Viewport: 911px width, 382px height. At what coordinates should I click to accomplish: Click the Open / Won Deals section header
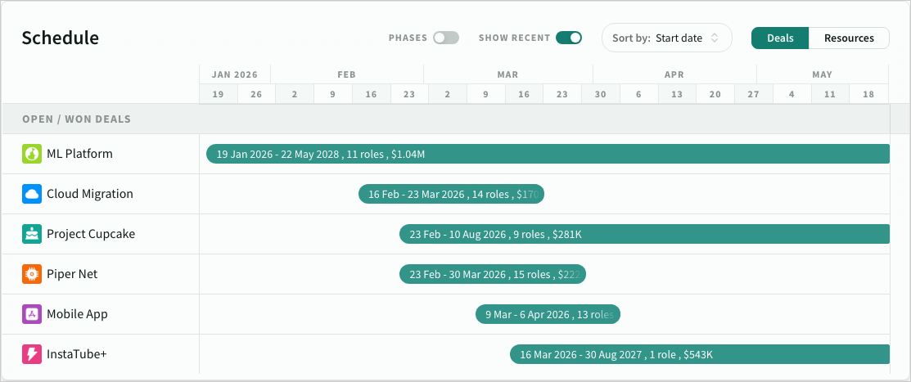(x=77, y=119)
